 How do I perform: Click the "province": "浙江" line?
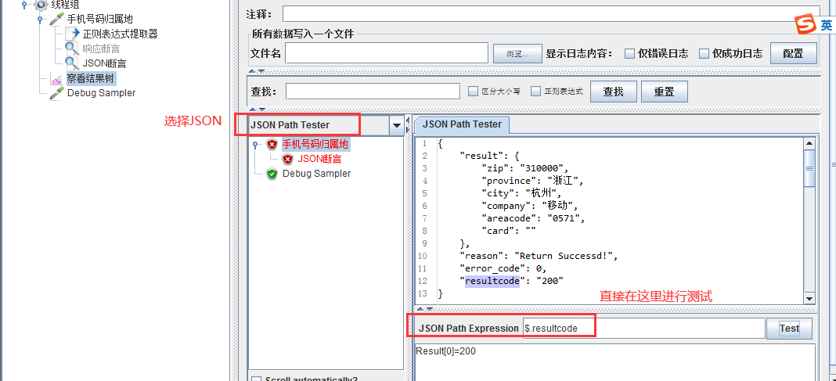point(532,181)
